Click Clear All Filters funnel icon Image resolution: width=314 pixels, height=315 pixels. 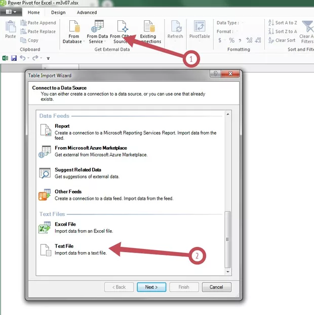(307, 26)
